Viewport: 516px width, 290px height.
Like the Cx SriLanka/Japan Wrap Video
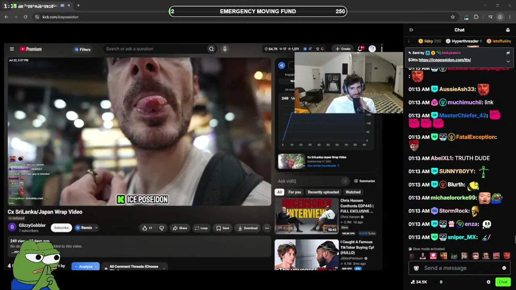click(147, 228)
